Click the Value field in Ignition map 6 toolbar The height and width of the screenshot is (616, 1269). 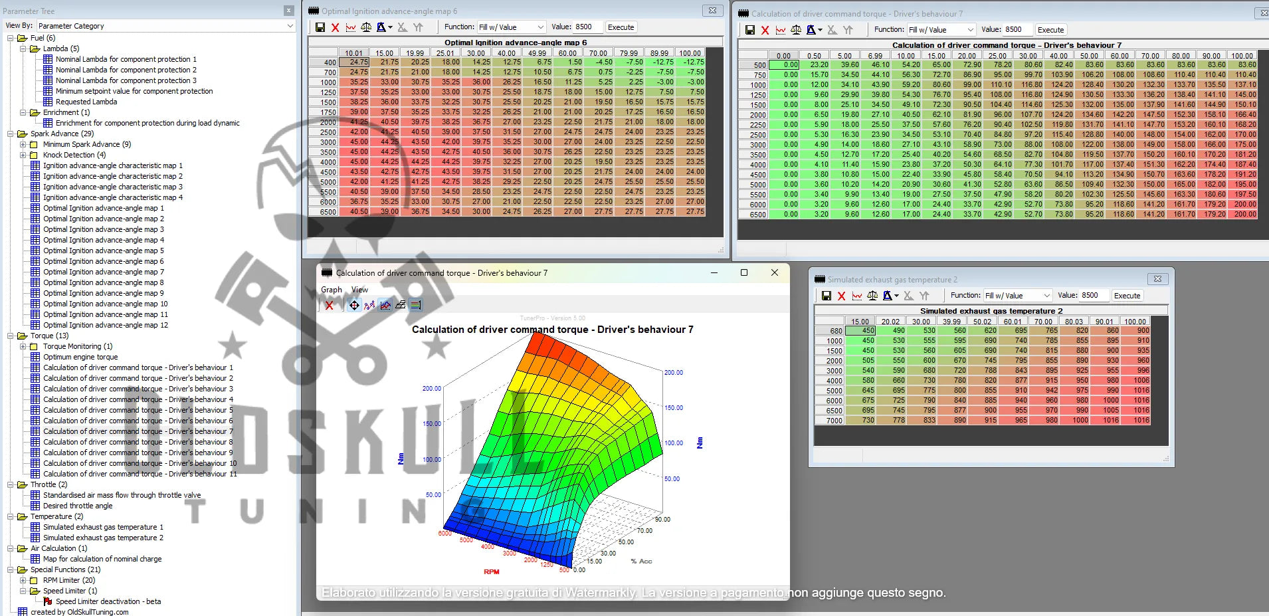pos(587,27)
